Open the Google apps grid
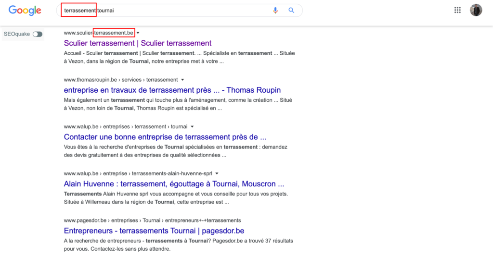Image resolution: width=493 pixels, height=256 pixels. pos(457,10)
